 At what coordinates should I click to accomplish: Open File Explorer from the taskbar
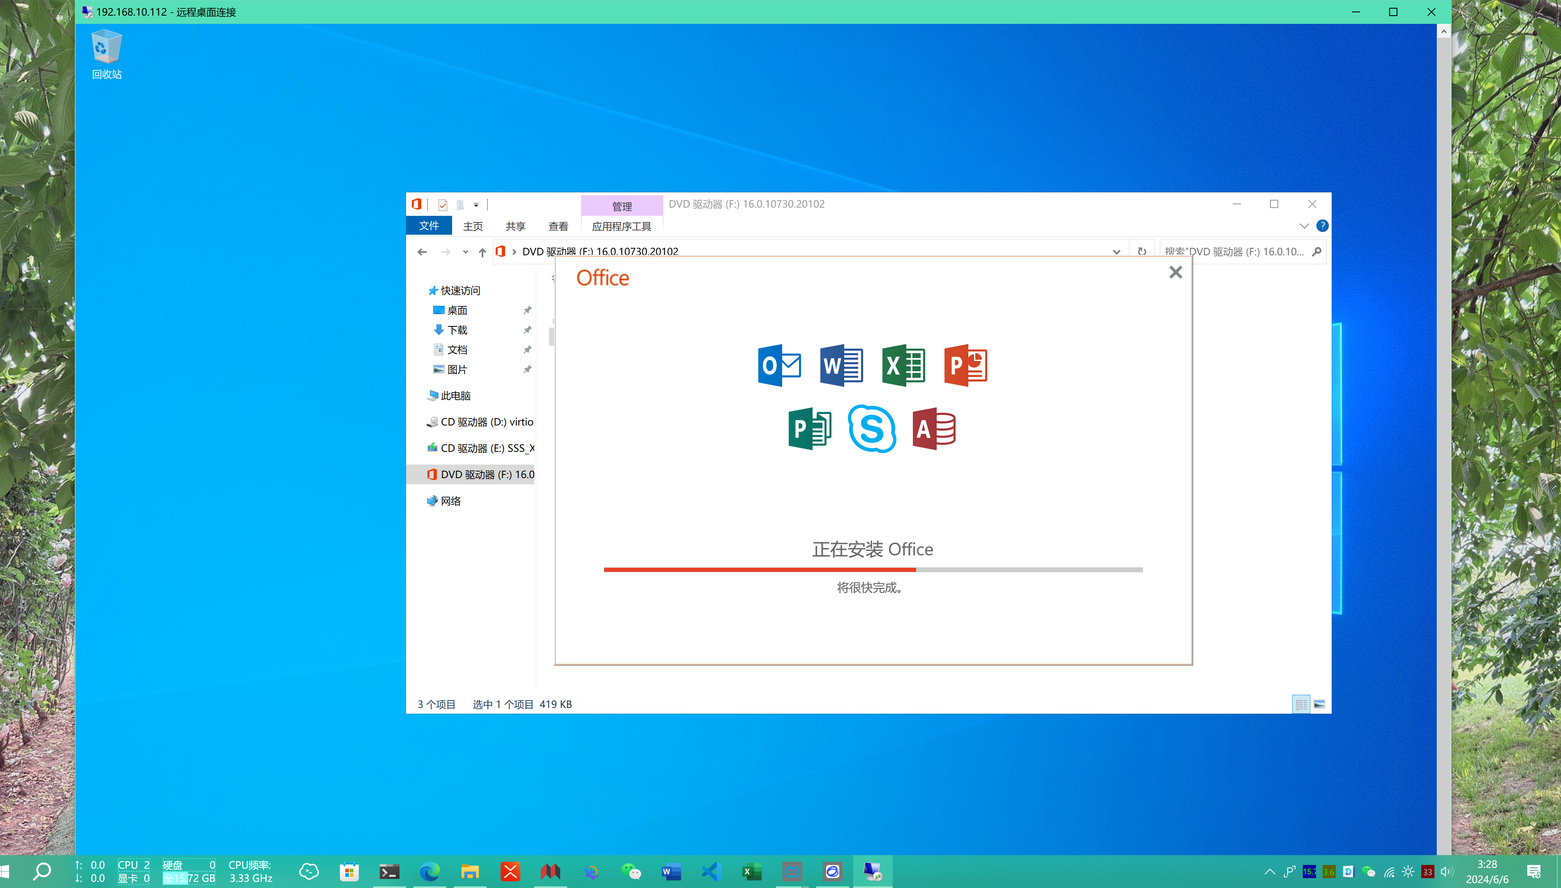(469, 872)
